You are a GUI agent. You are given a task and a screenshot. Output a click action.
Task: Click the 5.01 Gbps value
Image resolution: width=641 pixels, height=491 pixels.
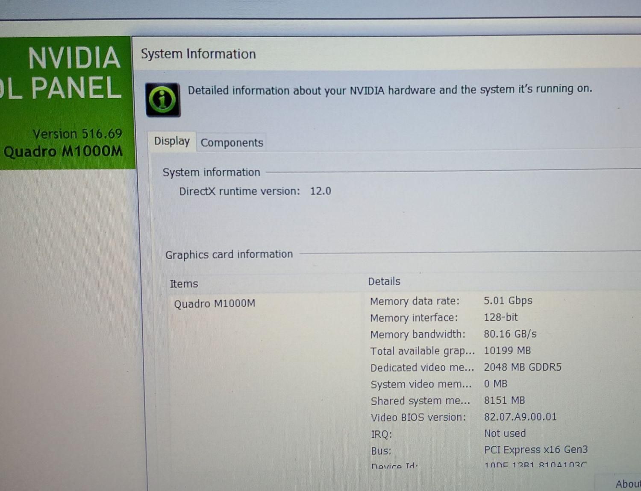click(508, 301)
